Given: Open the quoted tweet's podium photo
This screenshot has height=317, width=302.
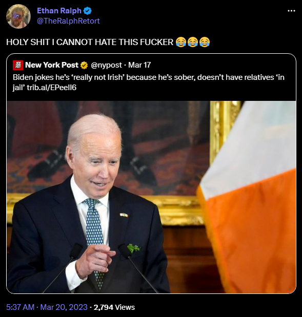Looking at the screenshot, I should [x=151, y=197].
